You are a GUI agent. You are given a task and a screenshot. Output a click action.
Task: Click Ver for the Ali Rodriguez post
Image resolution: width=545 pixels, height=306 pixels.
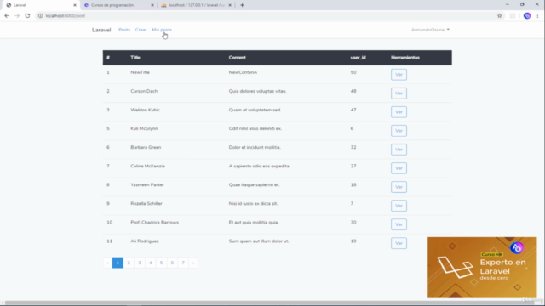point(399,243)
